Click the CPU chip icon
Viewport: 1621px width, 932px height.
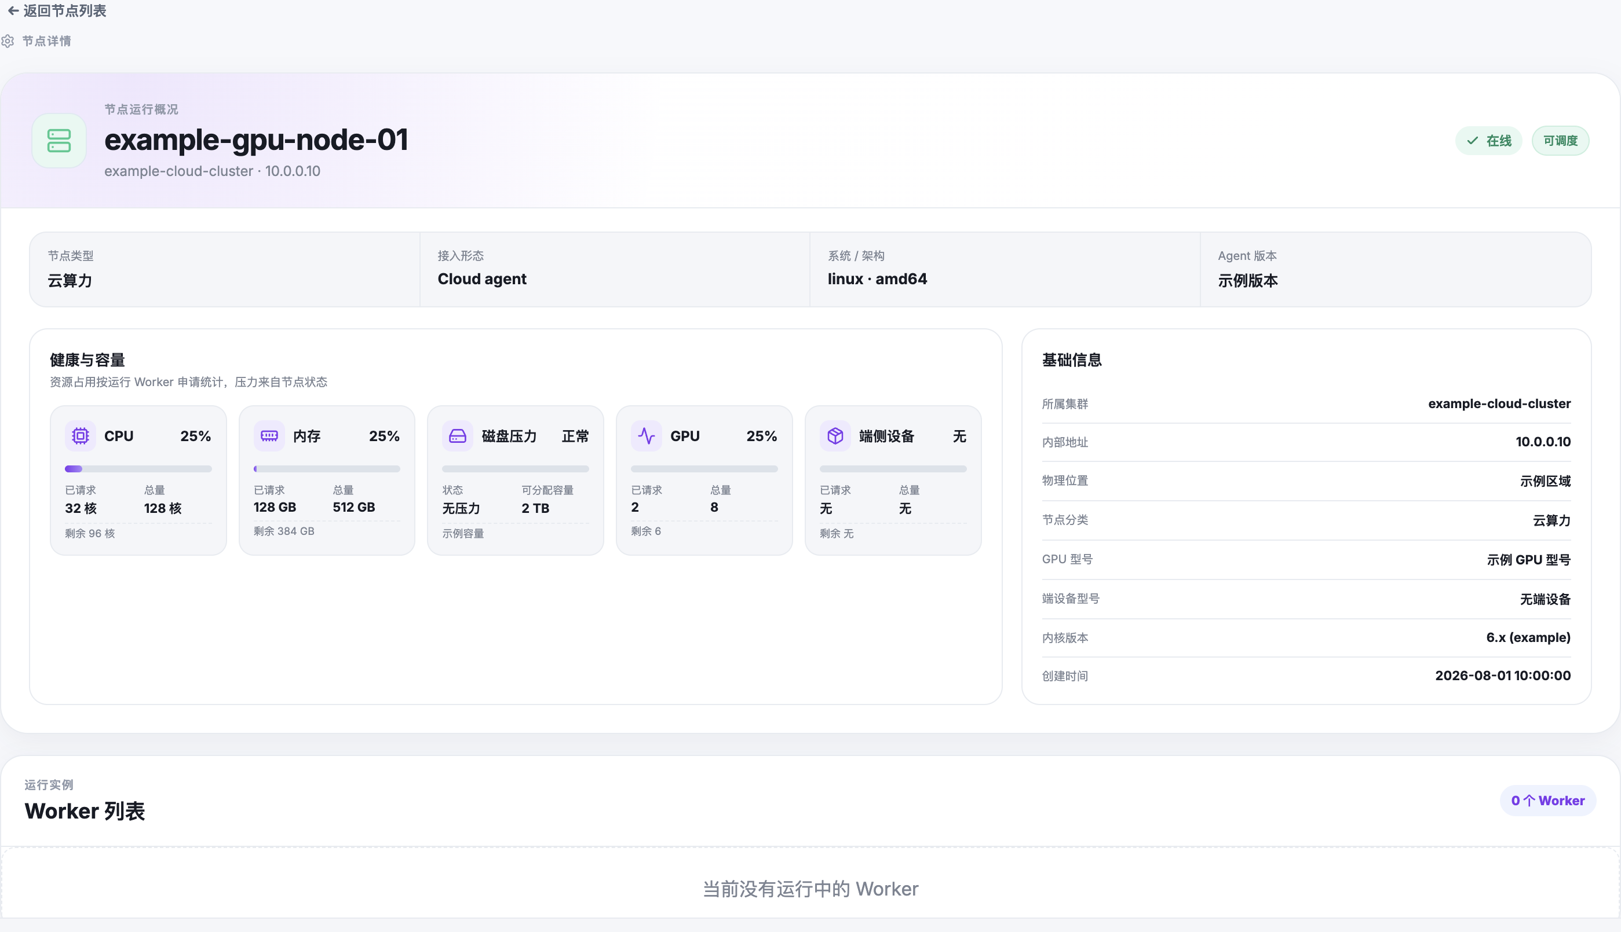(80, 436)
